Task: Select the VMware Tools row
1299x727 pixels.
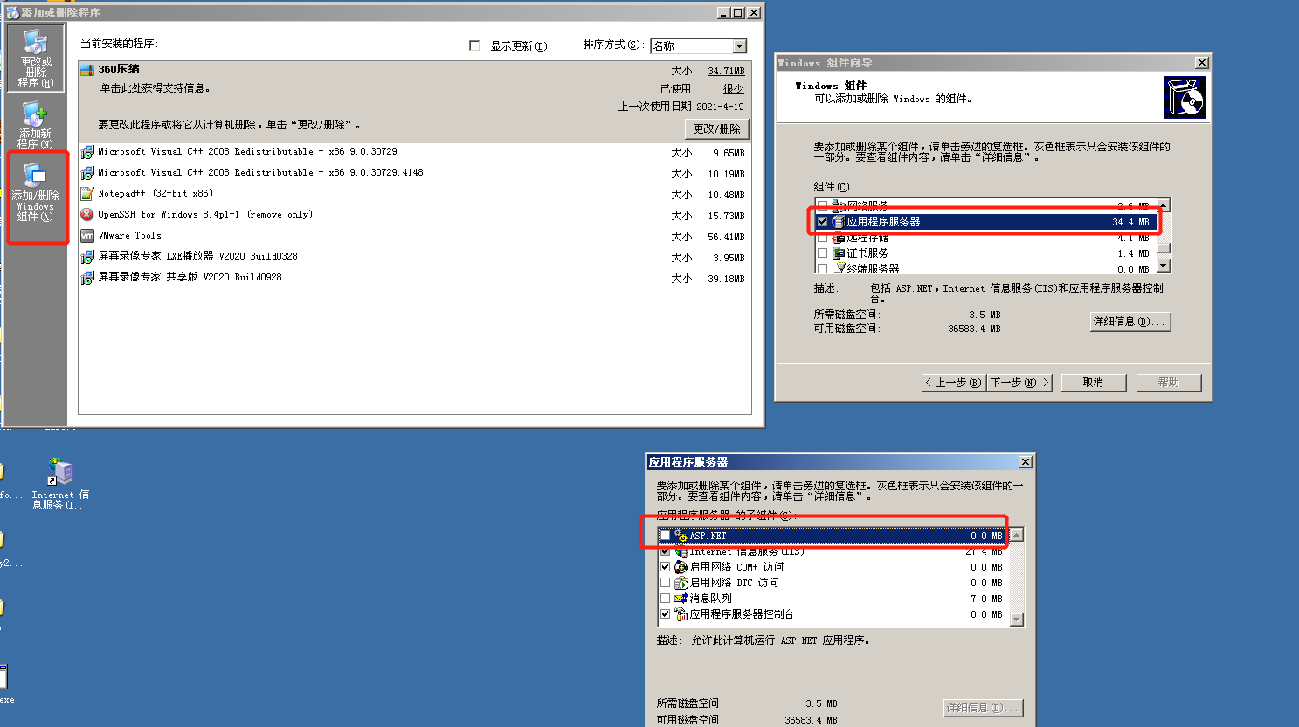Action: [x=414, y=236]
